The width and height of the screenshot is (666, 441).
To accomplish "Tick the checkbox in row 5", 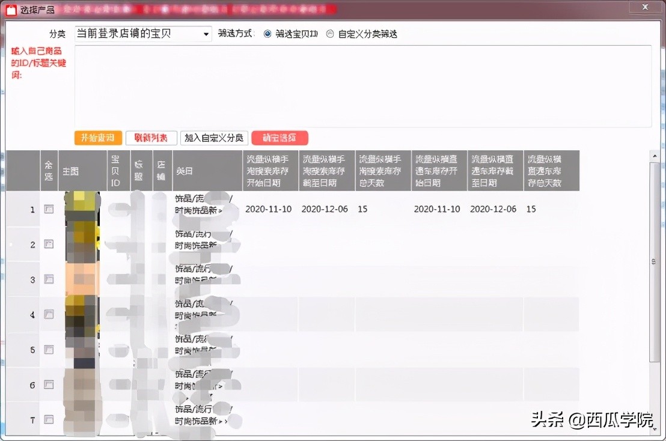I will pos(49,350).
